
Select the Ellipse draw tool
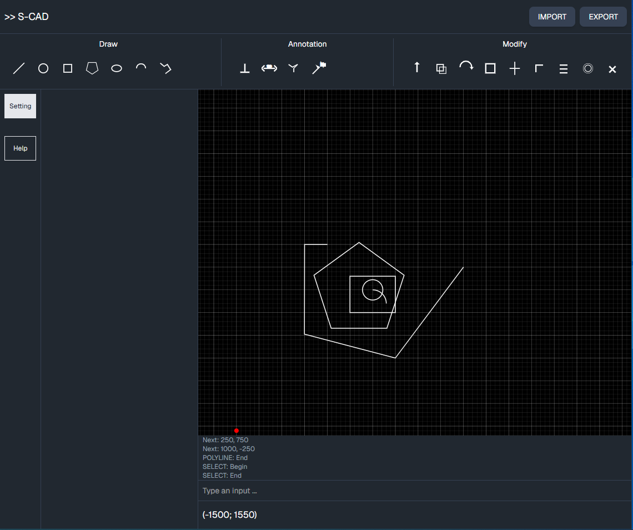click(x=117, y=68)
